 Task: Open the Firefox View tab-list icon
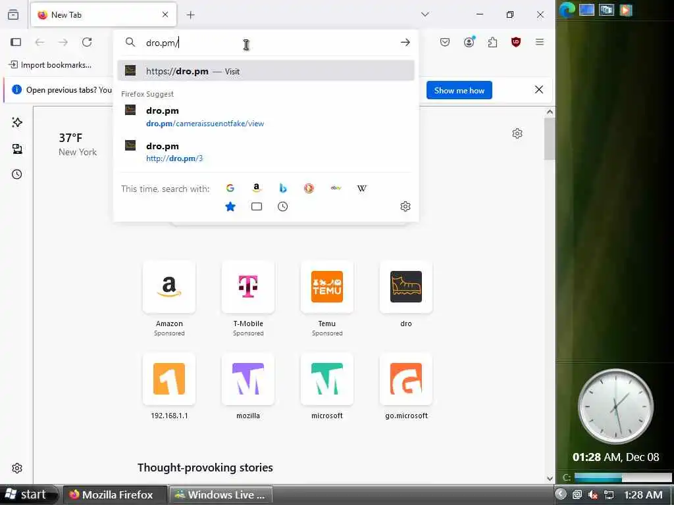pos(13,14)
